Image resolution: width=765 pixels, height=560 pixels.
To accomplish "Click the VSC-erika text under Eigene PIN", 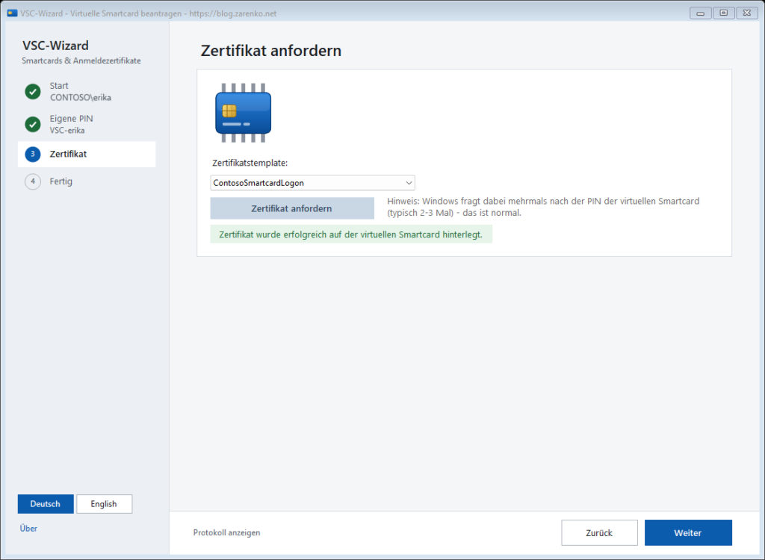I will click(x=66, y=130).
